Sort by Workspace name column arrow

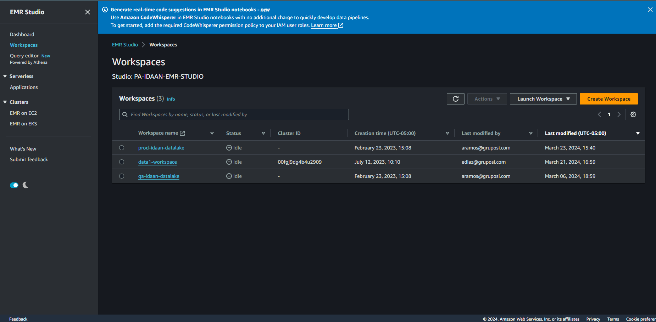coord(212,133)
